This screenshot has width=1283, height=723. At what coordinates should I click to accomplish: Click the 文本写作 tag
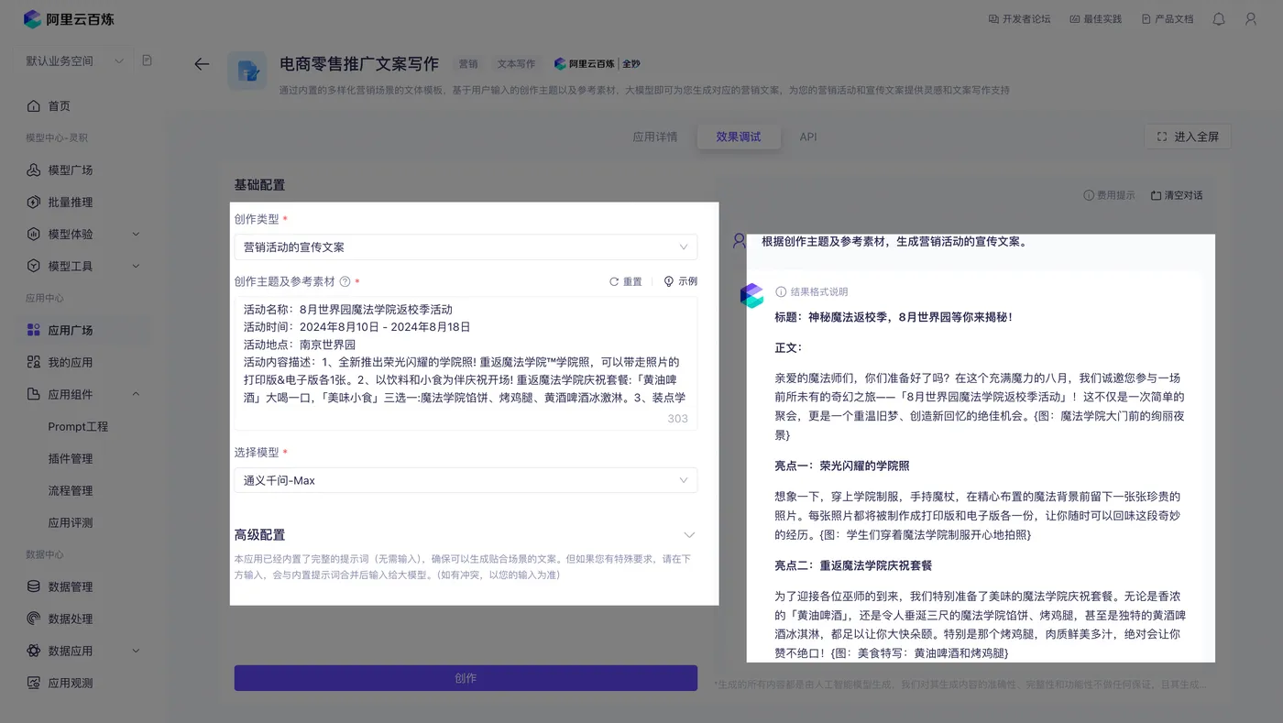[x=516, y=64]
